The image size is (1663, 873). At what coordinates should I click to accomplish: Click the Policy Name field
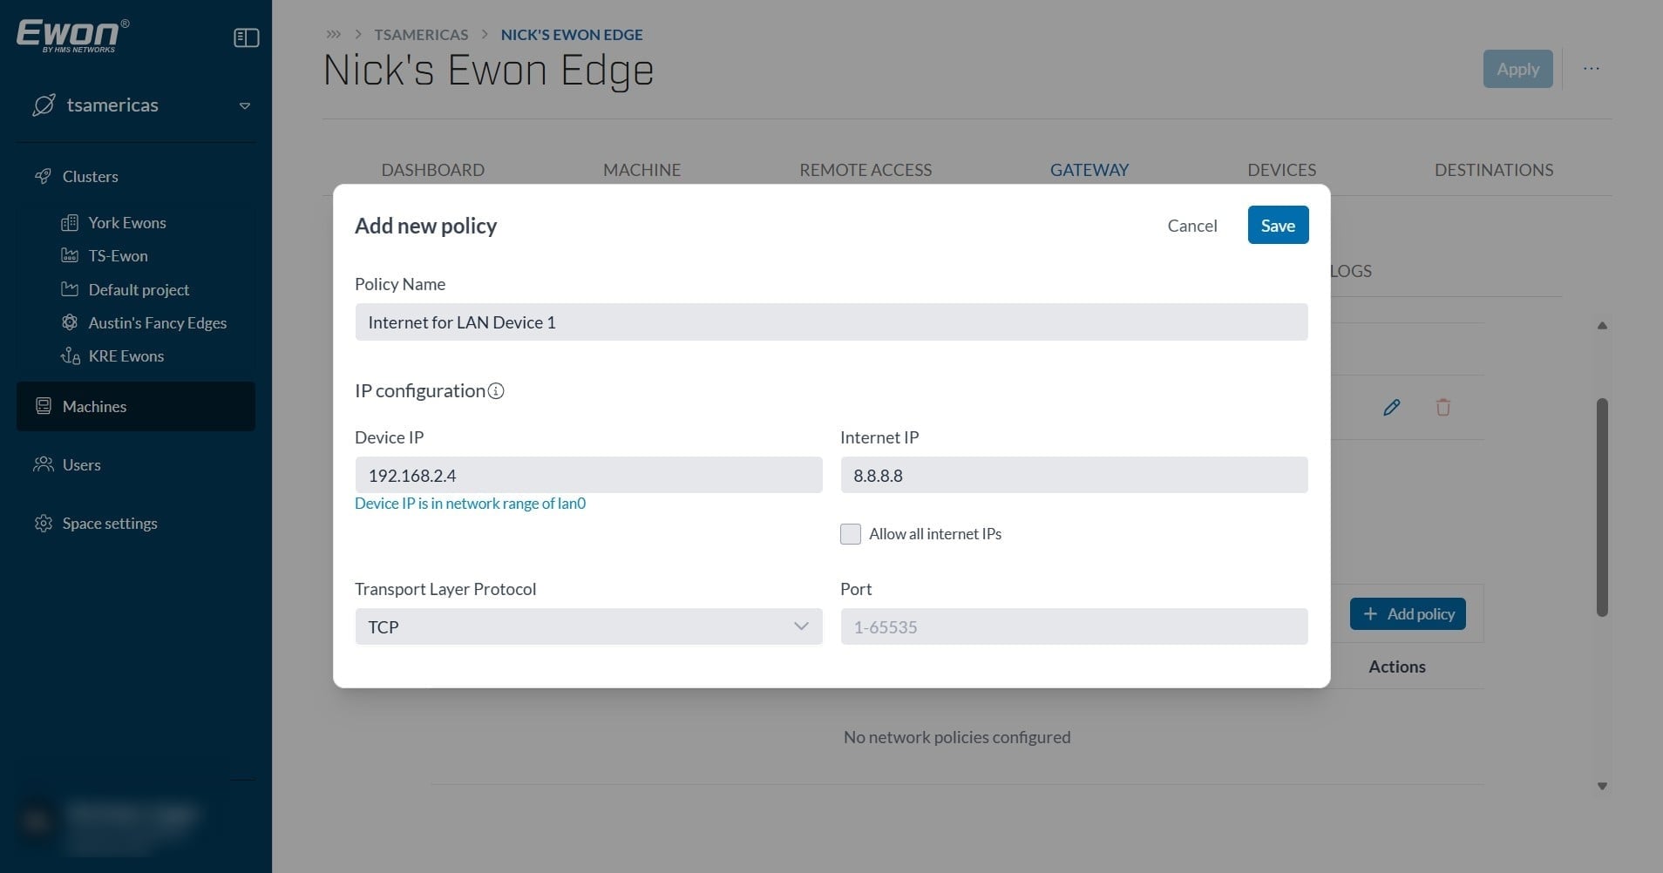point(831,322)
